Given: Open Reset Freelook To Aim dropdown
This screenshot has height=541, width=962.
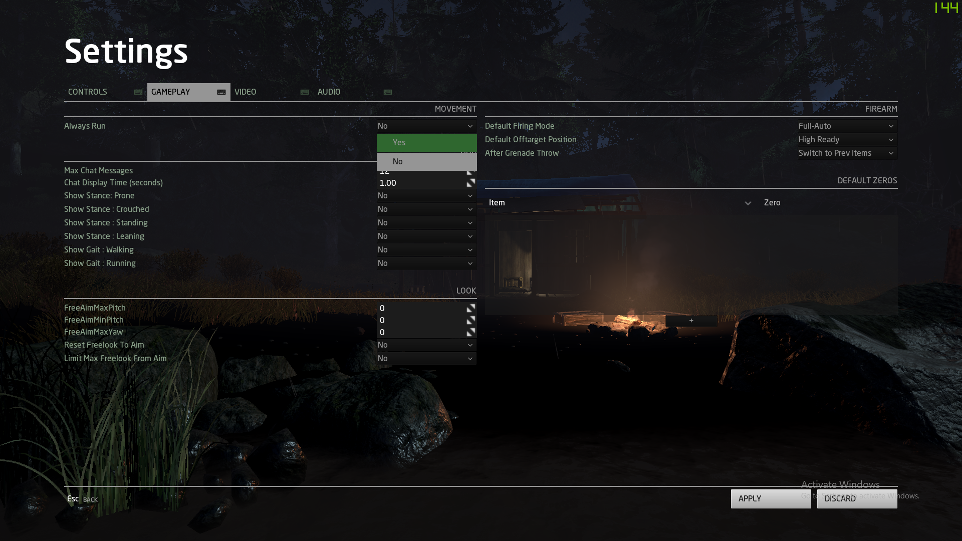Looking at the screenshot, I should click(426, 345).
